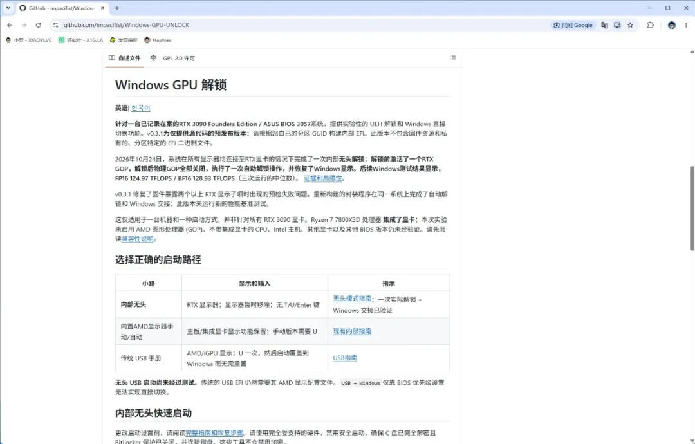The width and height of the screenshot is (695, 444).
Task: Open the 兼容性说明 link
Action: (x=138, y=239)
